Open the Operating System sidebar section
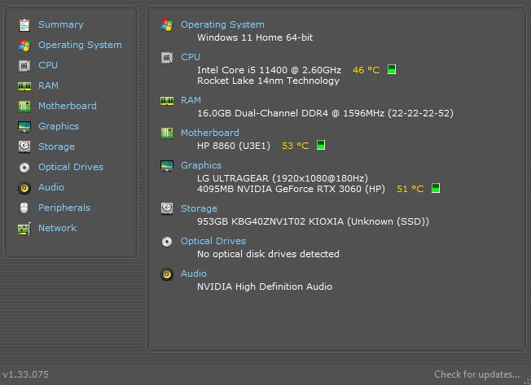Image resolution: width=531 pixels, height=385 pixels. point(80,45)
